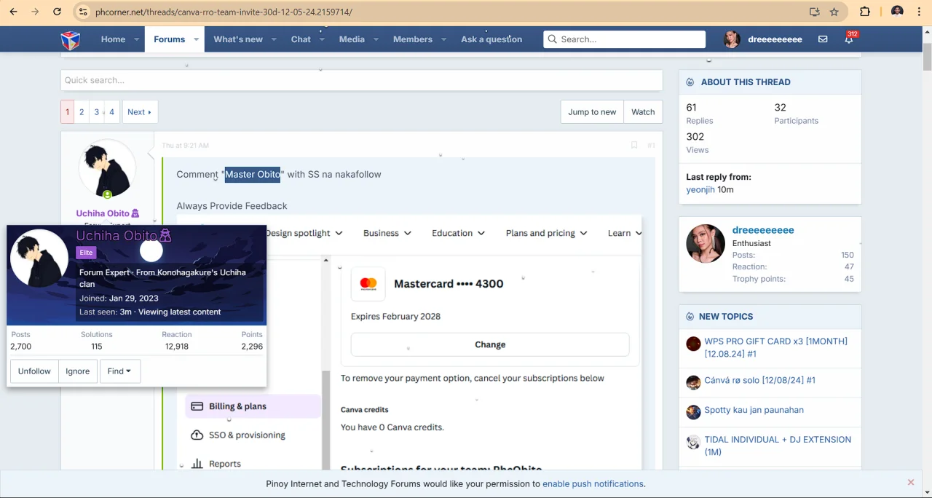This screenshot has width=932, height=498.
Task: Open Billing & plans sidebar item
Action: pos(253,406)
